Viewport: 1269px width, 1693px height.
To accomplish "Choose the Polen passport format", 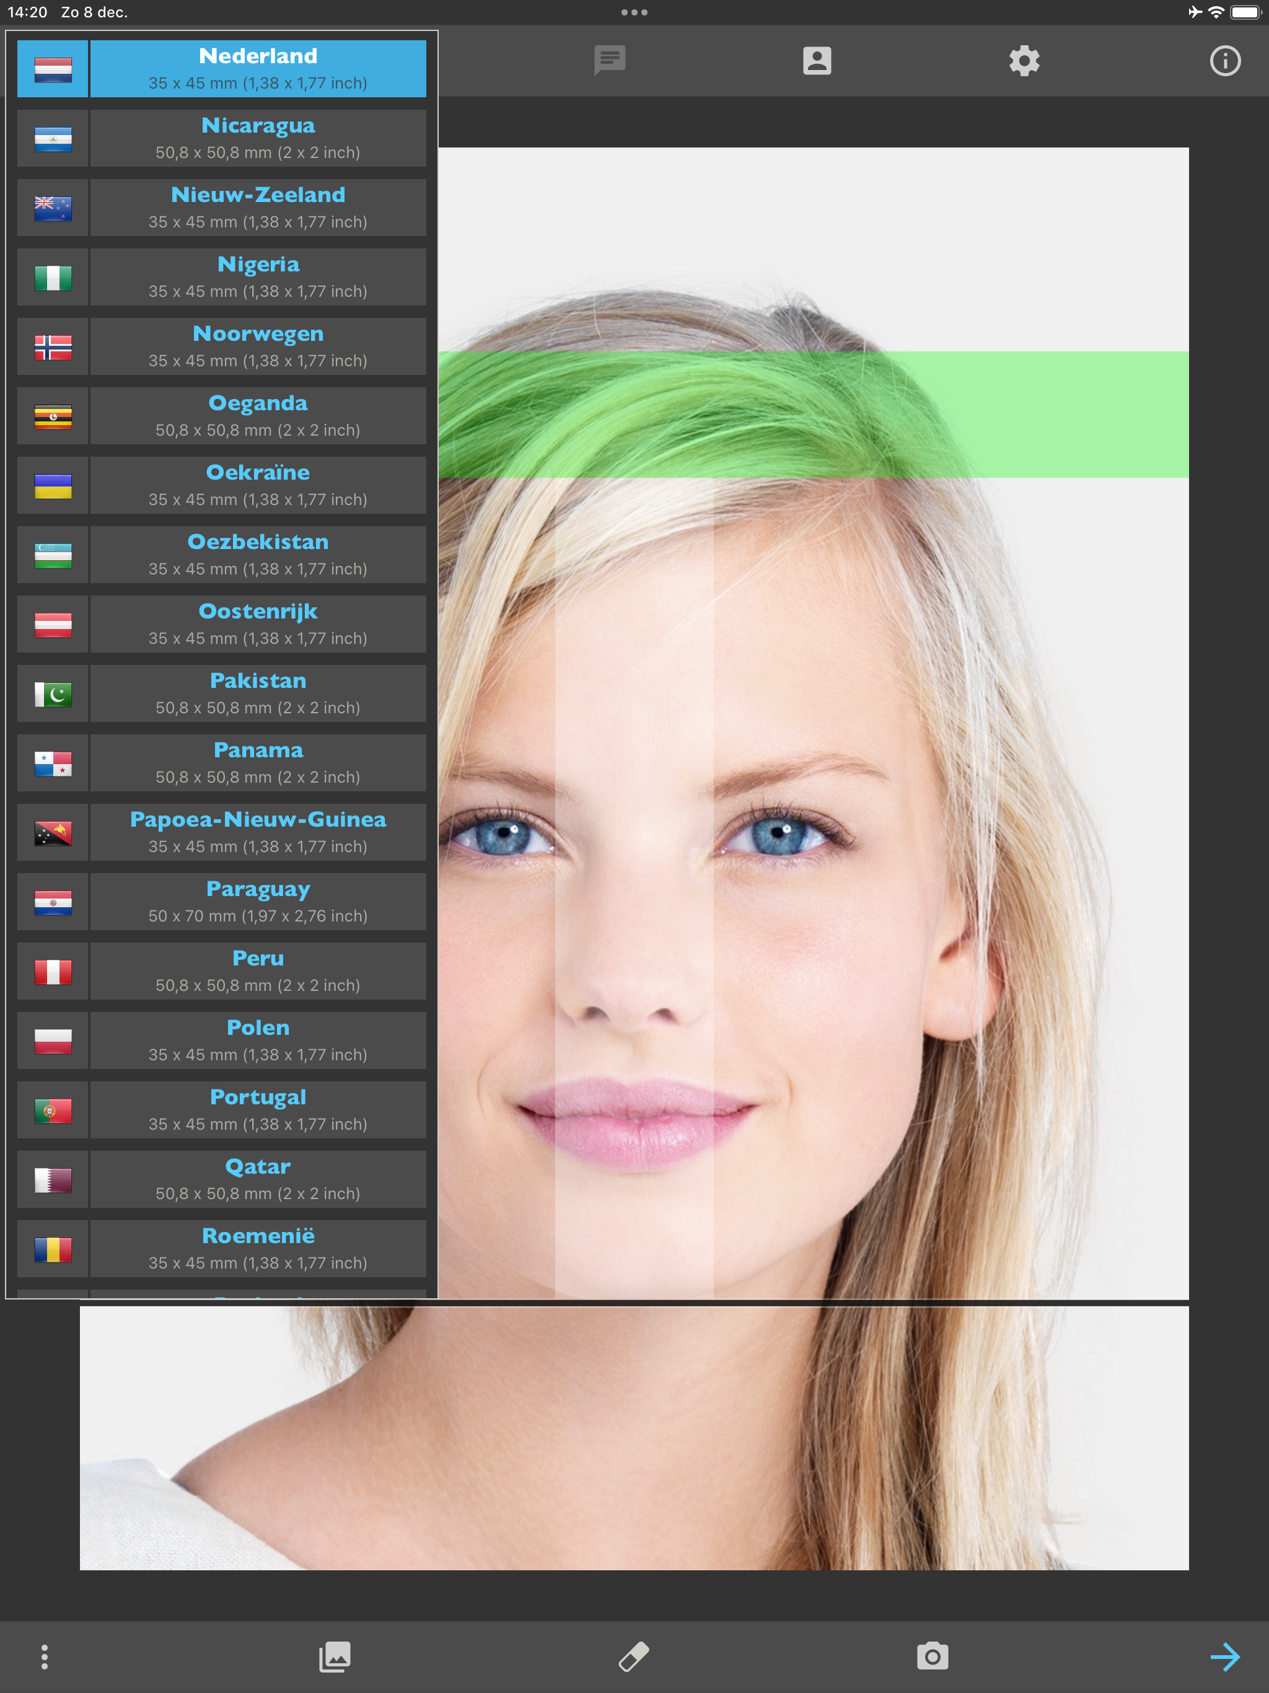I will coord(258,1039).
